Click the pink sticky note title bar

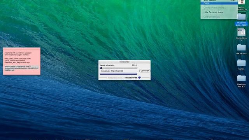point(22,48)
